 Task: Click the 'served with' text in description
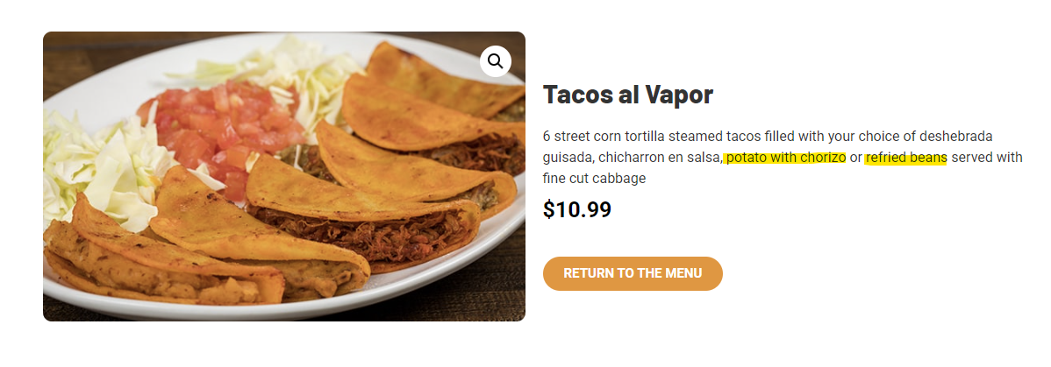(x=987, y=158)
